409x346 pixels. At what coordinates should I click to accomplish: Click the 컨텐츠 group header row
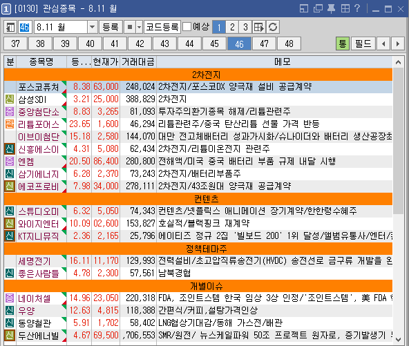point(198,199)
